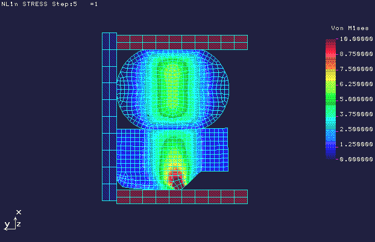Pick the green band in the color legend
Image resolution: width=375 pixels, height=242 pixels.
330,96
